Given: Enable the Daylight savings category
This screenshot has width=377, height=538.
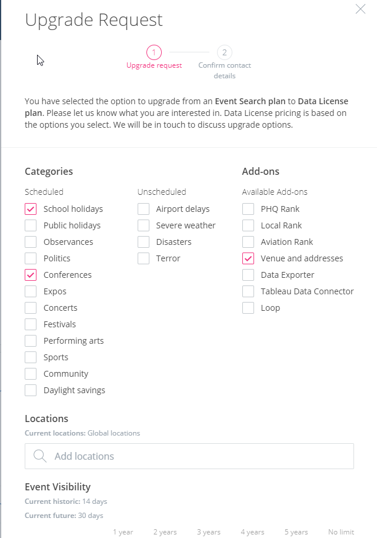Looking at the screenshot, I should coord(31,390).
